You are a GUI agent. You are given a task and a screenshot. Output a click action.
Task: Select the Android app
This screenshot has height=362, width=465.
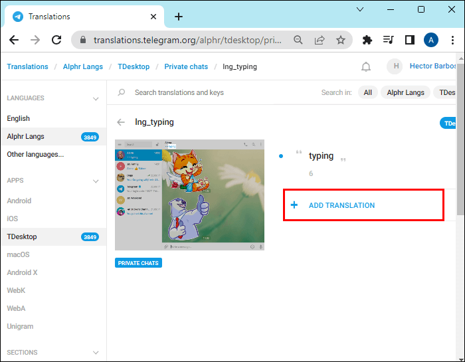[54, 201]
